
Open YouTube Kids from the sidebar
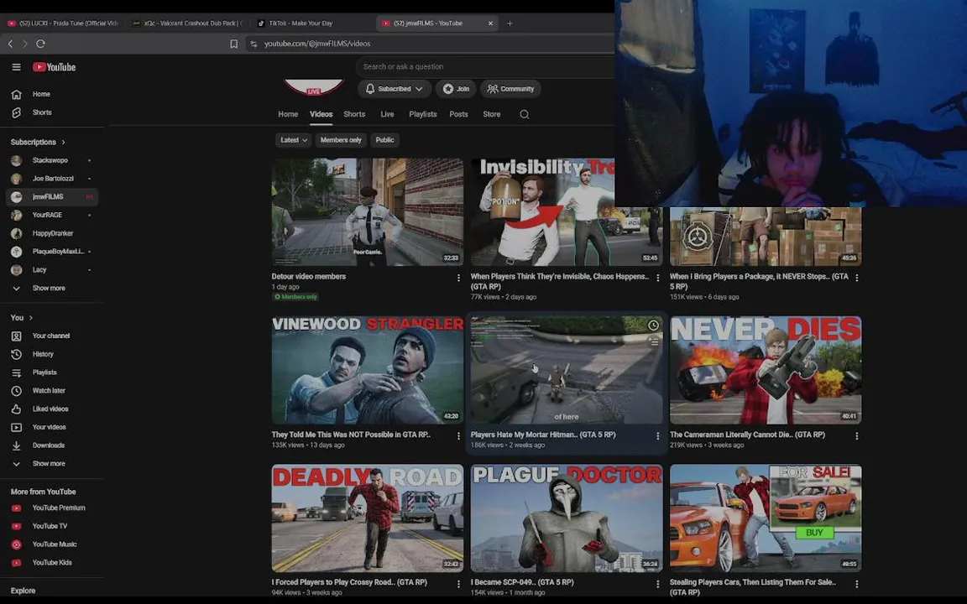click(x=52, y=563)
